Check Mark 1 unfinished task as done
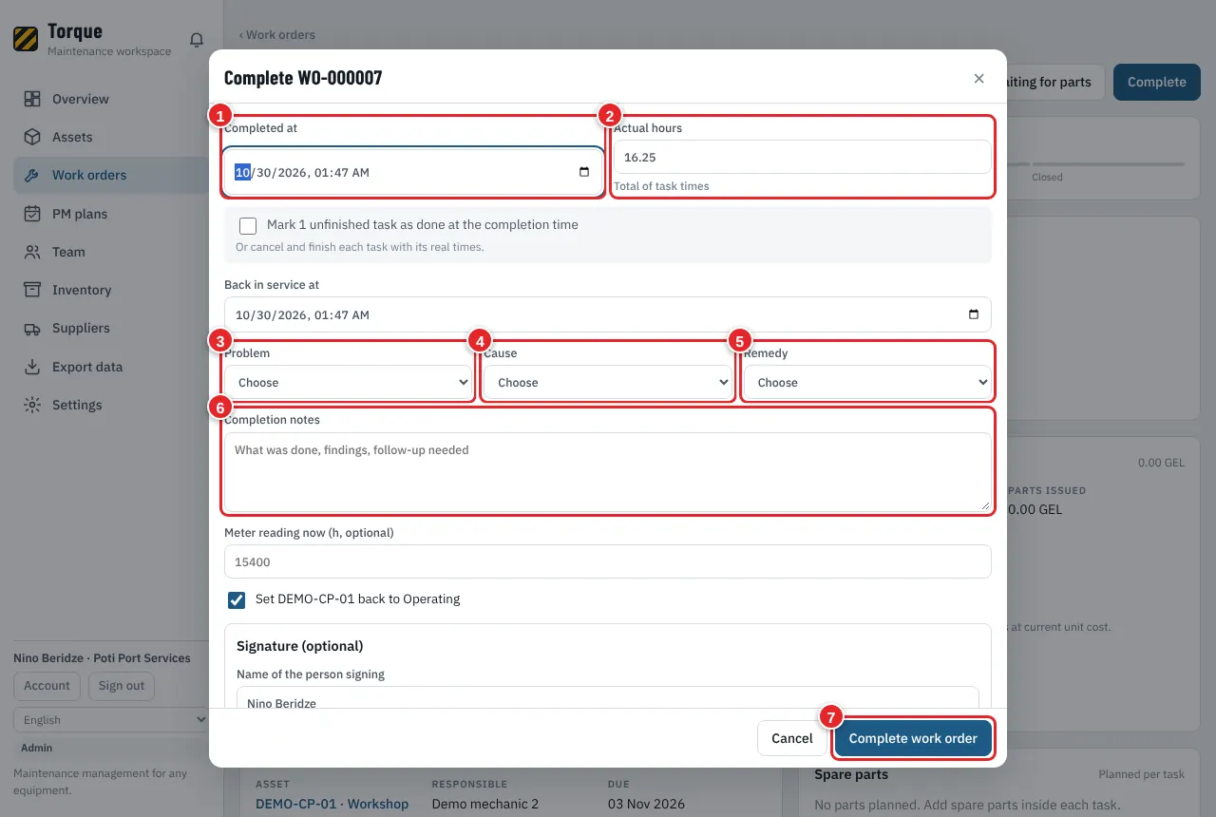The height and width of the screenshot is (817, 1216). pos(248,226)
